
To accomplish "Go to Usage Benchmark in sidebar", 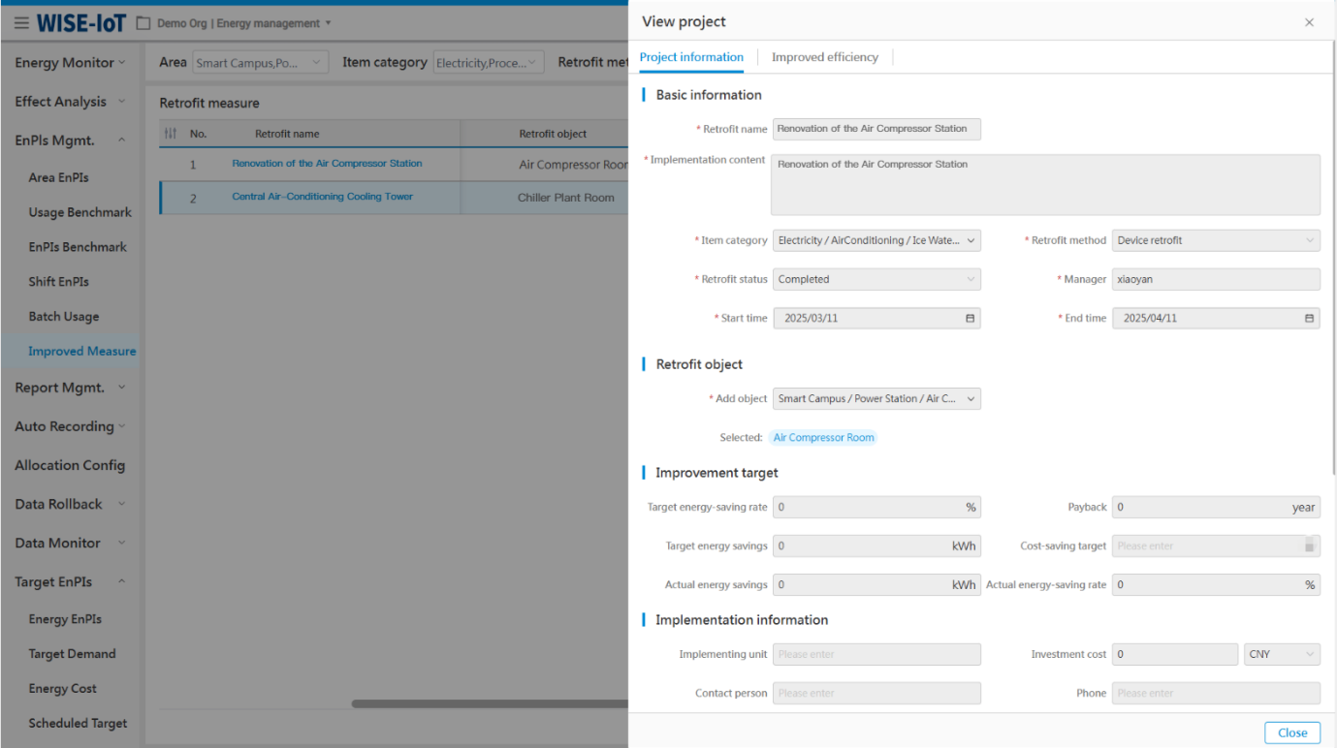I will (x=80, y=212).
